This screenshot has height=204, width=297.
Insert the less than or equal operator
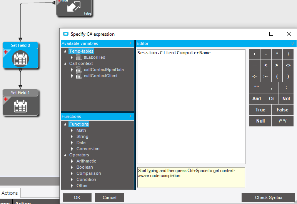[x=255, y=76]
